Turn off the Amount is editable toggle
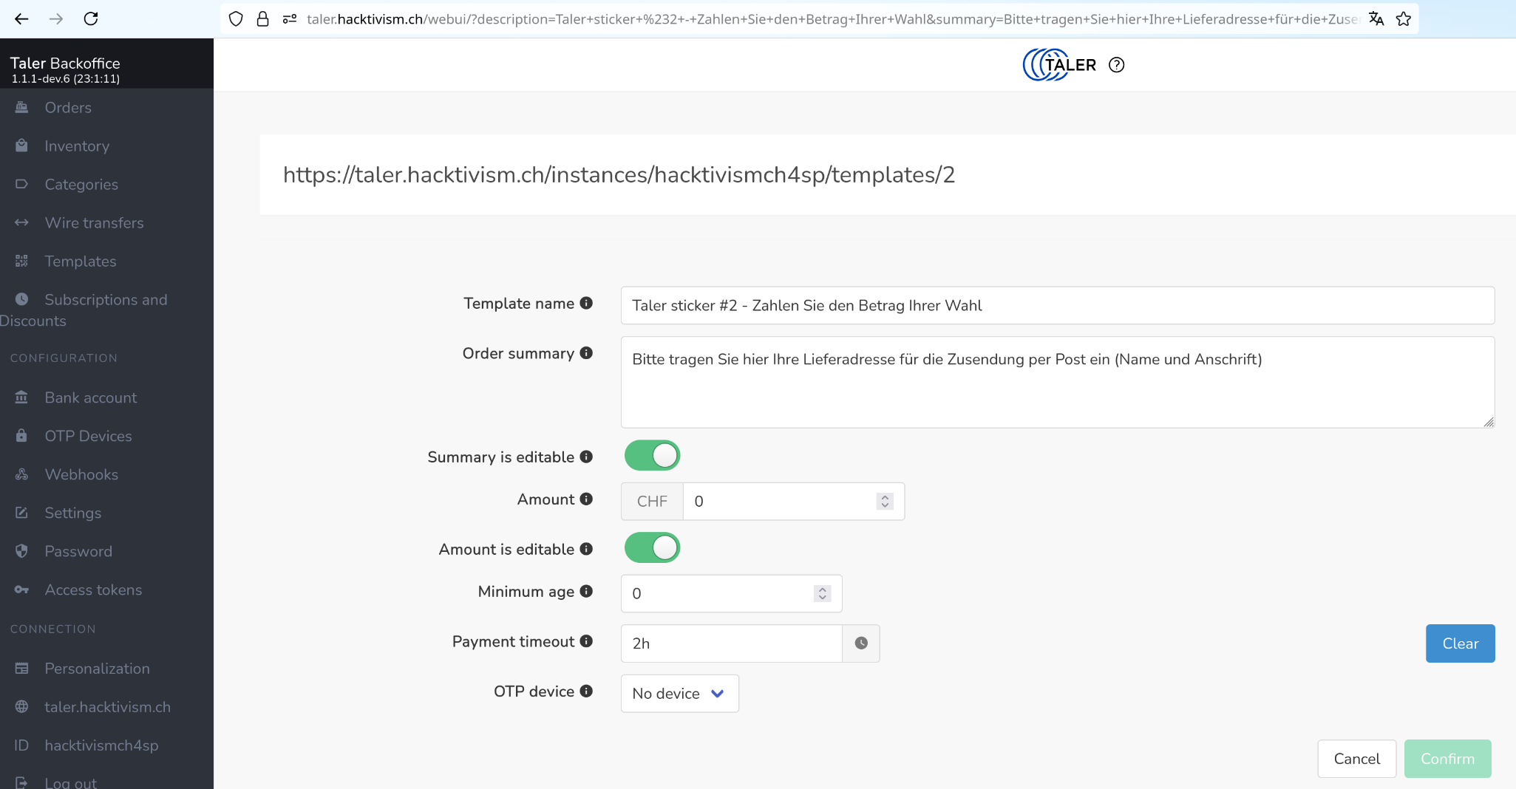Viewport: 1516px width, 789px height. (x=652, y=548)
